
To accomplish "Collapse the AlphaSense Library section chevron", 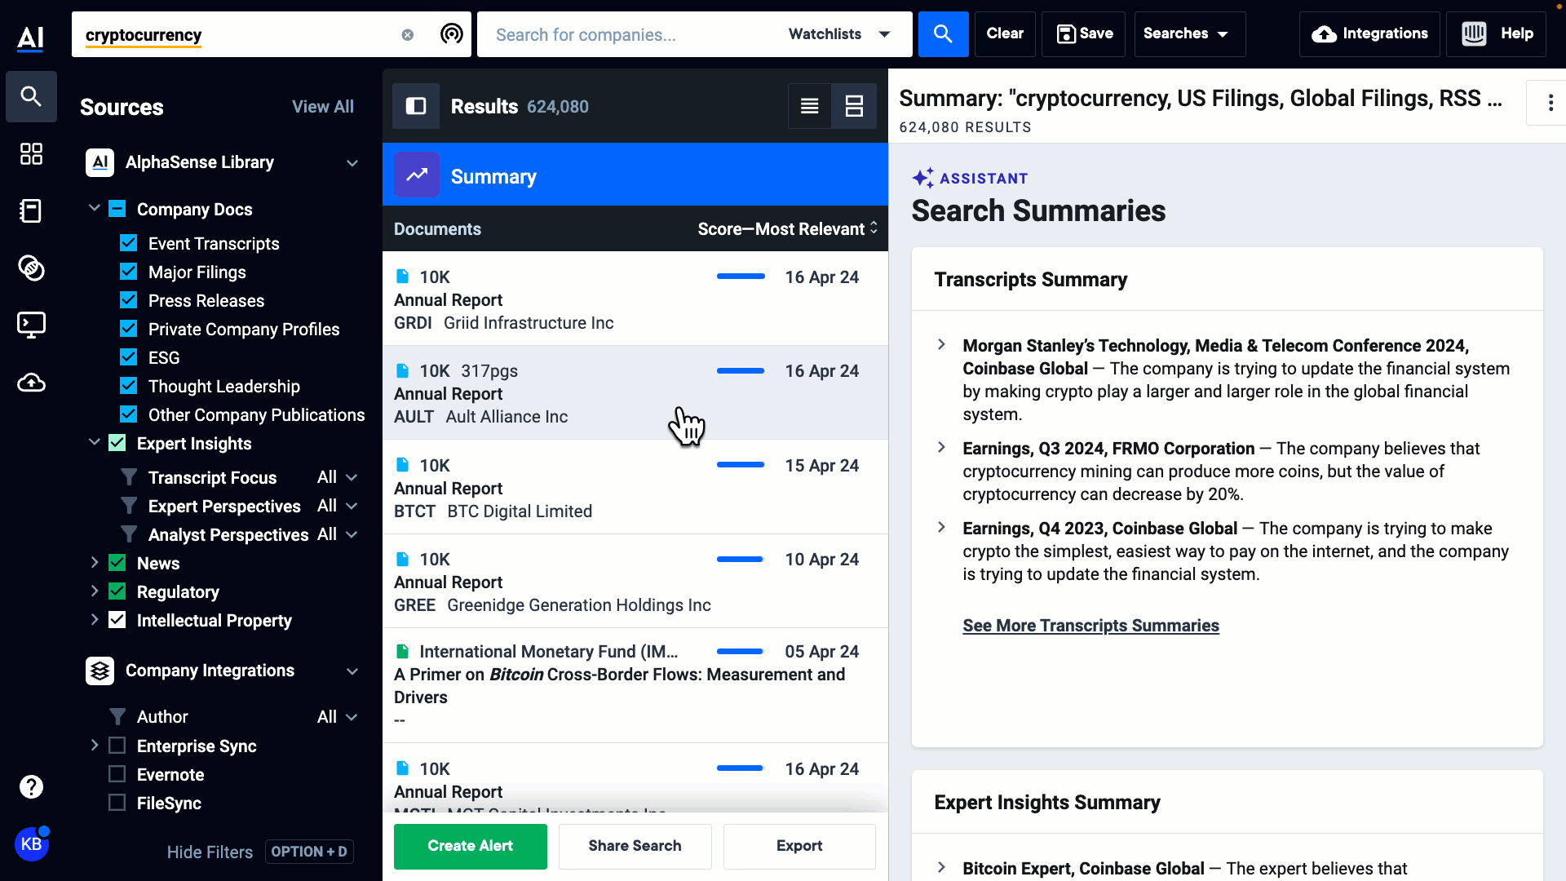I will [352, 163].
